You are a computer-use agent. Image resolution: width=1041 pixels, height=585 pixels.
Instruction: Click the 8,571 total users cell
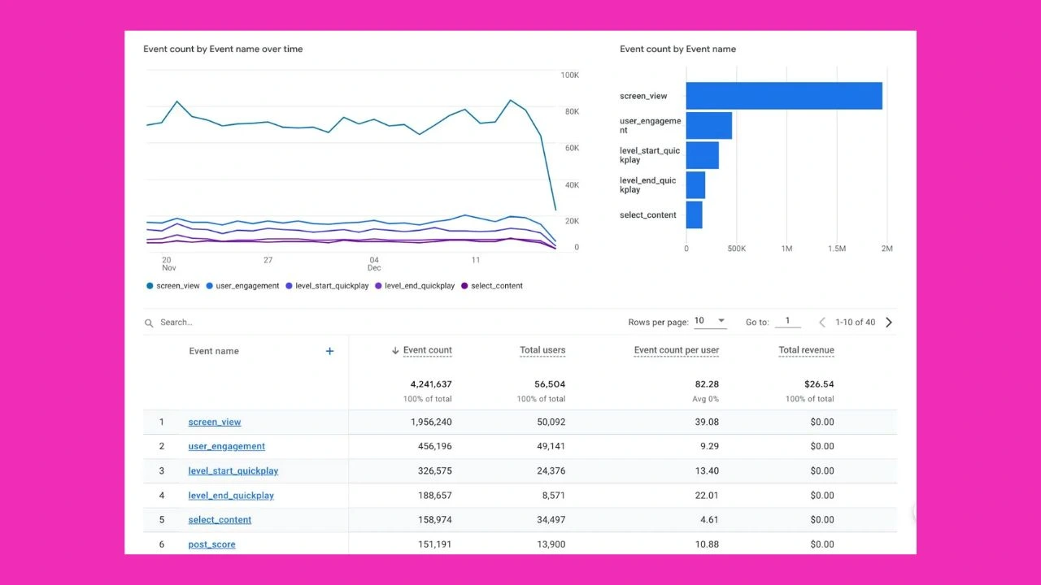554,496
